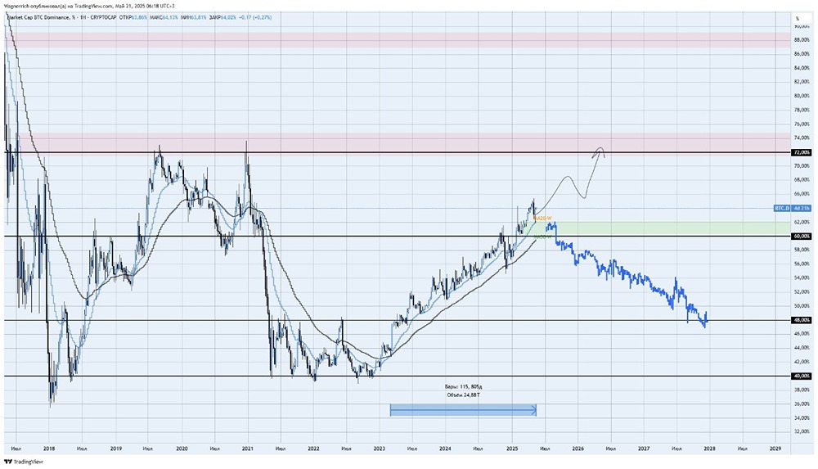The image size is (818, 469).
Task: Click the BTC.D symbol price label
Action: (782, 208)
